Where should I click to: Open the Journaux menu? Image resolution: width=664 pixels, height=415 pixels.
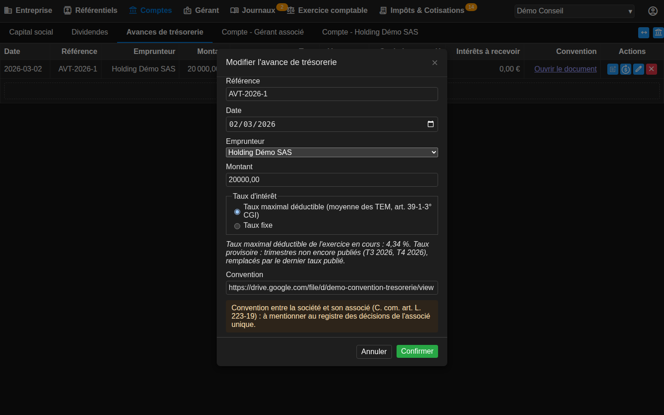point(253,11)
